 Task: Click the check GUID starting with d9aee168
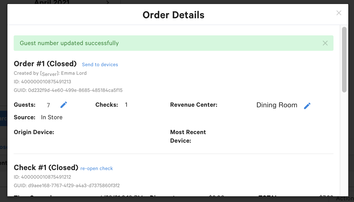pos(74,185)
